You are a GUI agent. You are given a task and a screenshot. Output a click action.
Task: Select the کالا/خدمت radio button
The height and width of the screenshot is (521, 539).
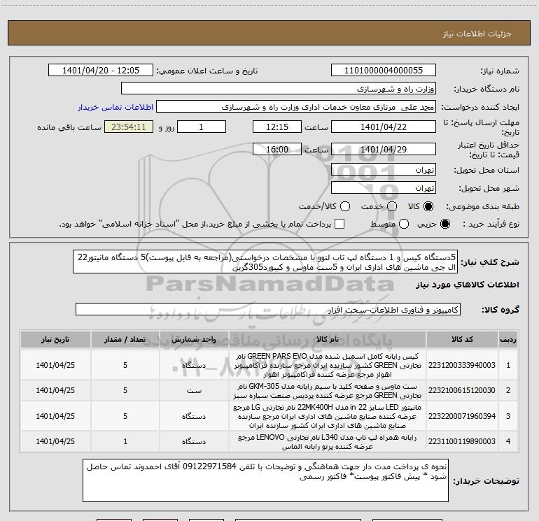pos(345,206)
